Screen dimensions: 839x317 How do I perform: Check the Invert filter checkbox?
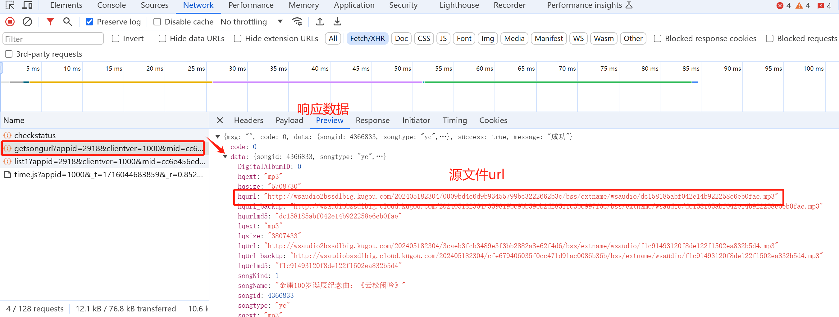point(115,39)
